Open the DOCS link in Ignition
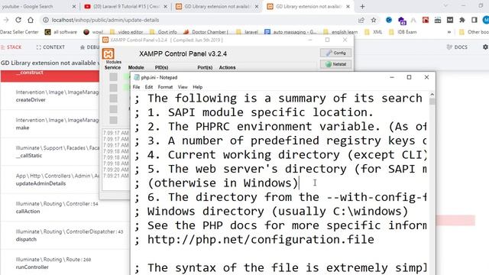 point(457,47)
